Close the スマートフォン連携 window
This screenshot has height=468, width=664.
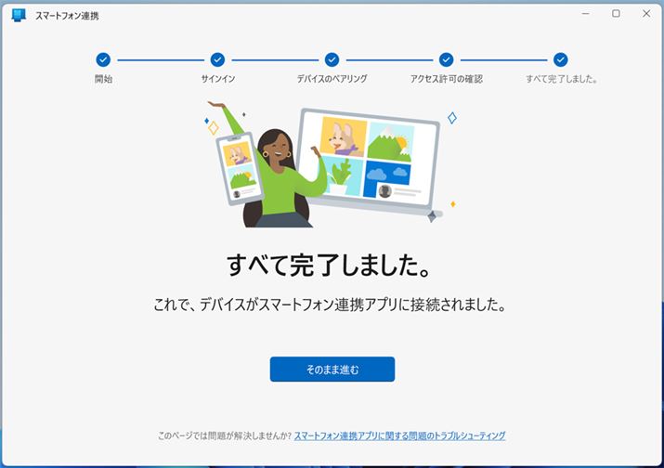tap(646, 14)
